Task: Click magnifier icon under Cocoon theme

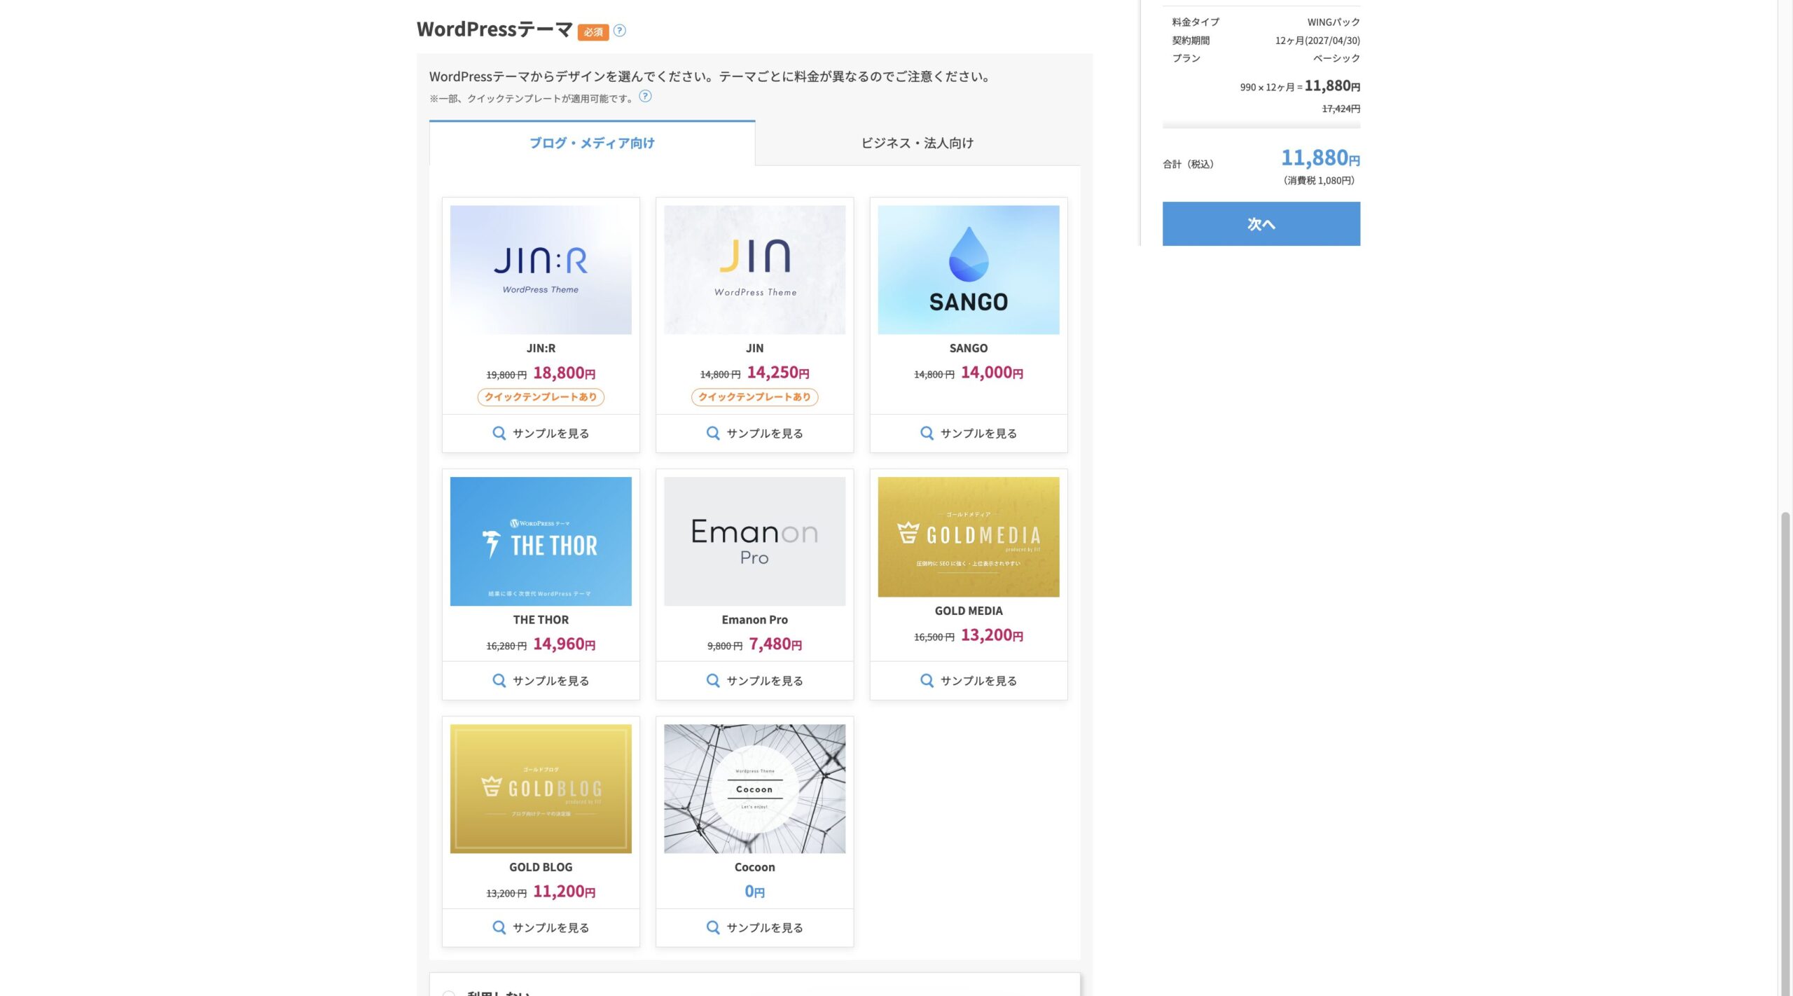Action: [712, 927]
